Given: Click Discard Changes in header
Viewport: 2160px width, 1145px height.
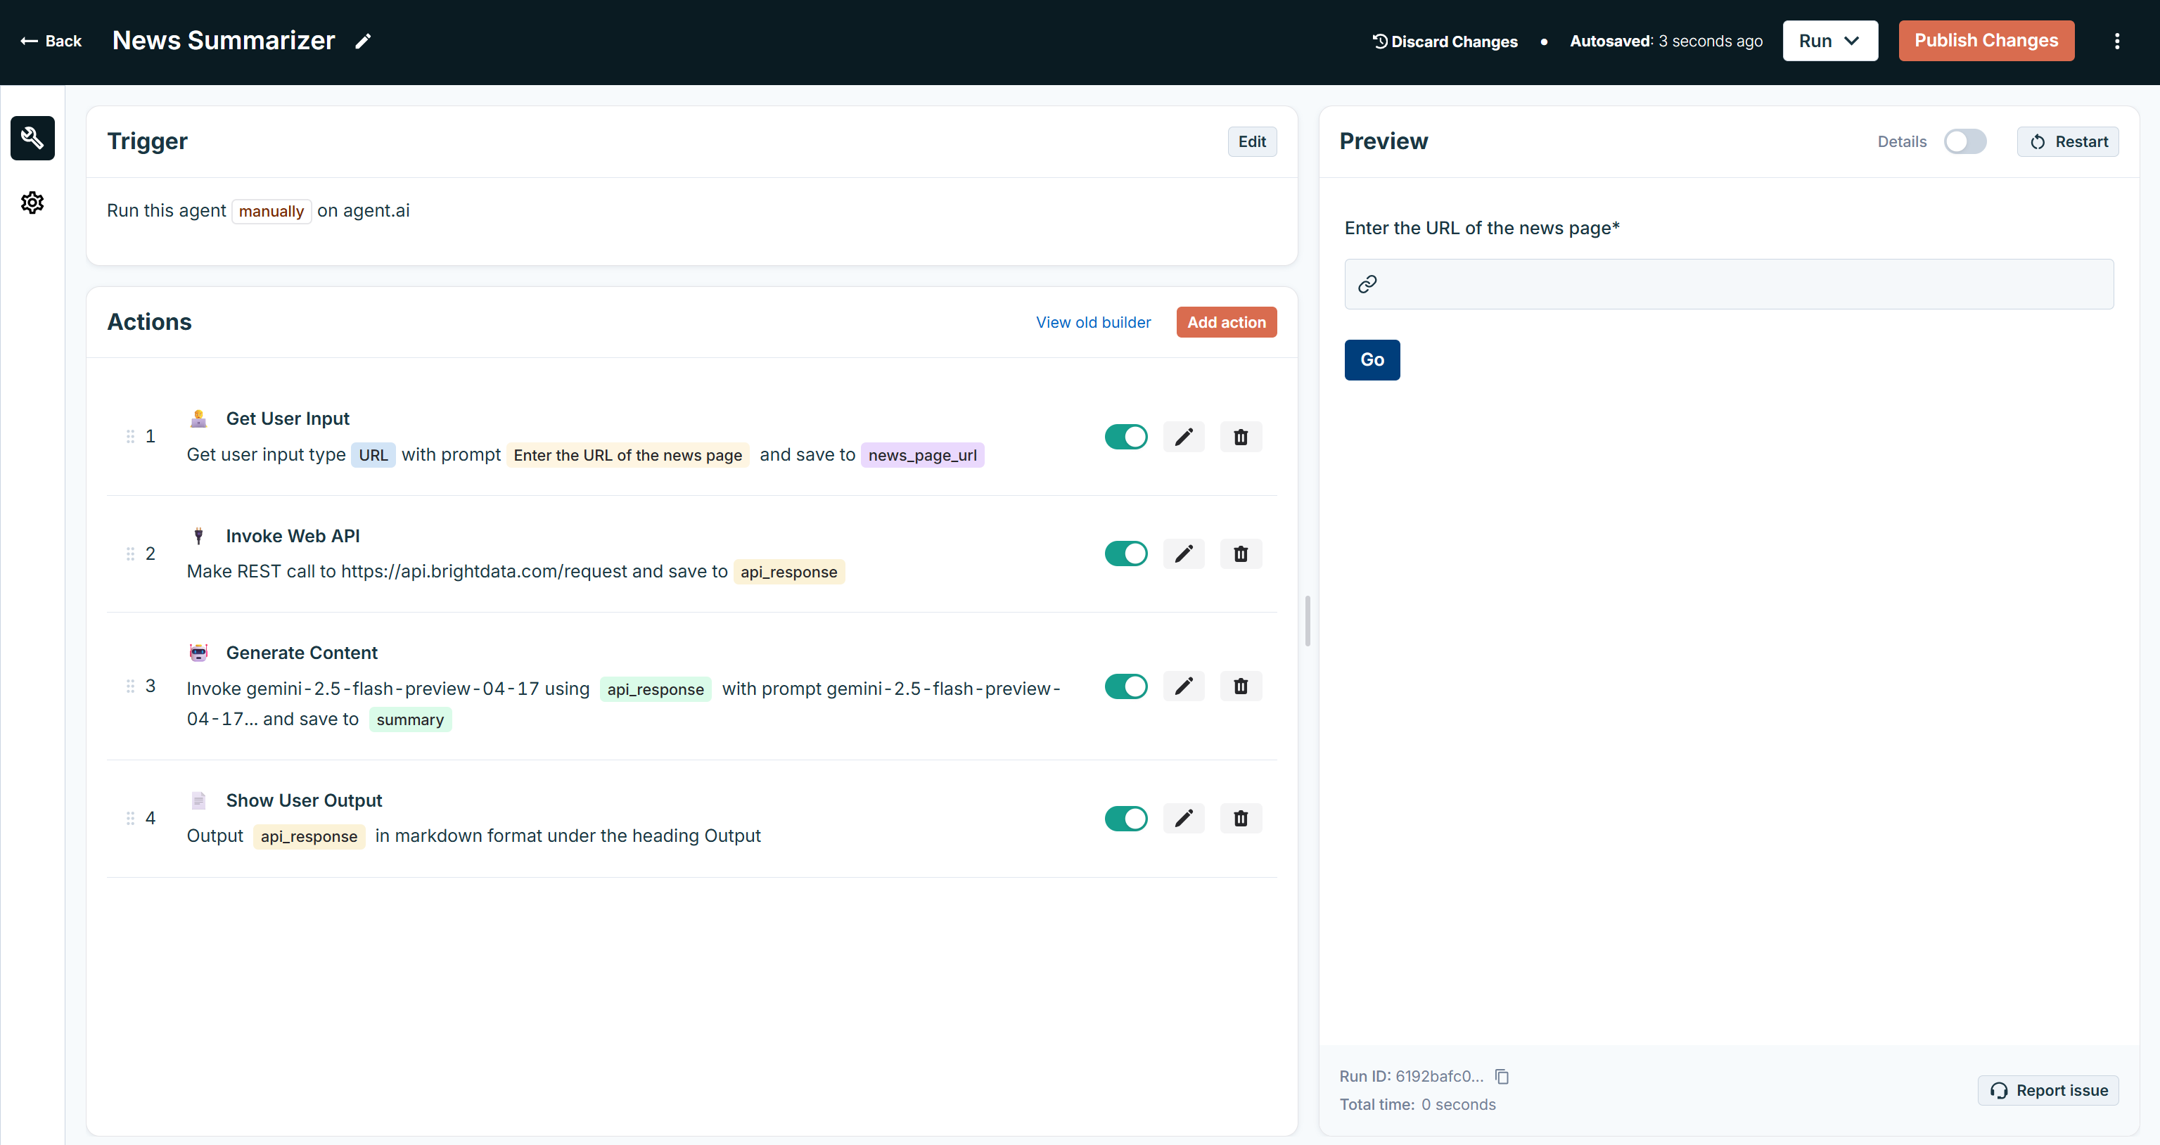Looking at the screenshot, I should [1445, 41].
